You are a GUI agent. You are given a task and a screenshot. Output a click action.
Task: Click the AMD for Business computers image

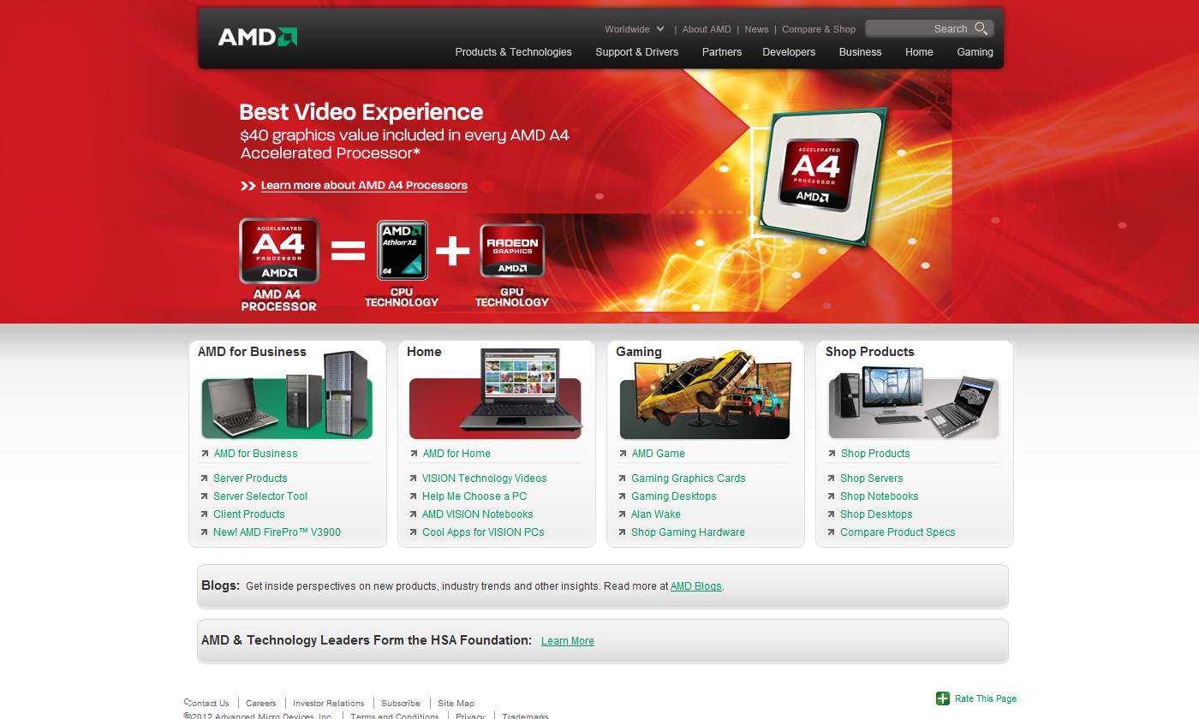tap(287, 395)
